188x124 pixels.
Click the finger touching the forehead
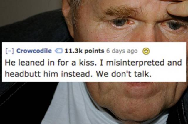point(177,8)
